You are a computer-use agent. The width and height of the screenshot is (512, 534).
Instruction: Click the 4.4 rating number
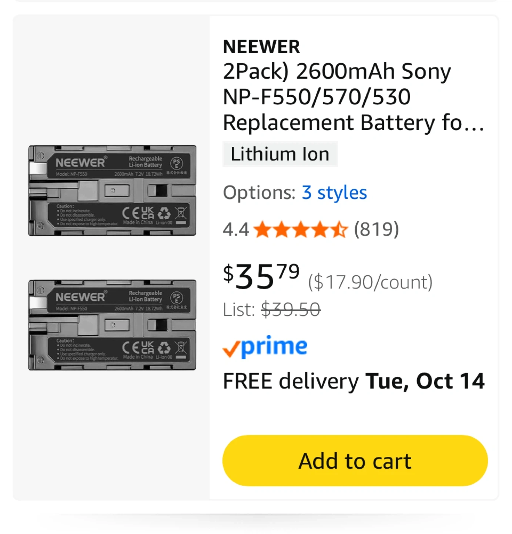click(x=236, y=230)
